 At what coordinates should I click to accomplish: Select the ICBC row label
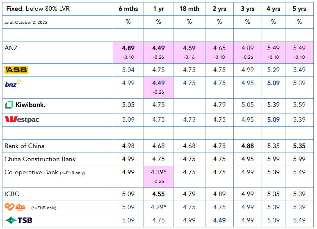[x=12, y=194]
